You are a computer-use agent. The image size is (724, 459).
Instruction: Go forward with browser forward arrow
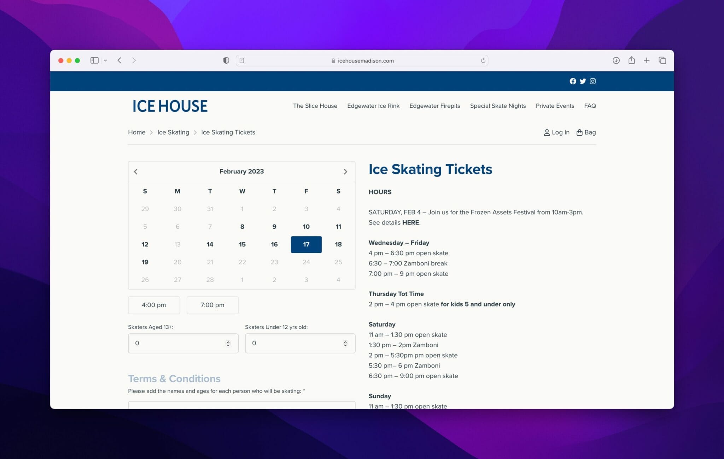point(134,60)
